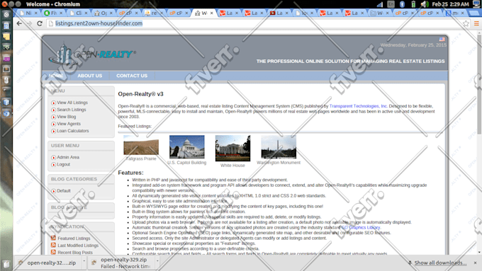Open the battery indicator in the top panel
This screenshot has height=271, width=482.
point(413,4)
